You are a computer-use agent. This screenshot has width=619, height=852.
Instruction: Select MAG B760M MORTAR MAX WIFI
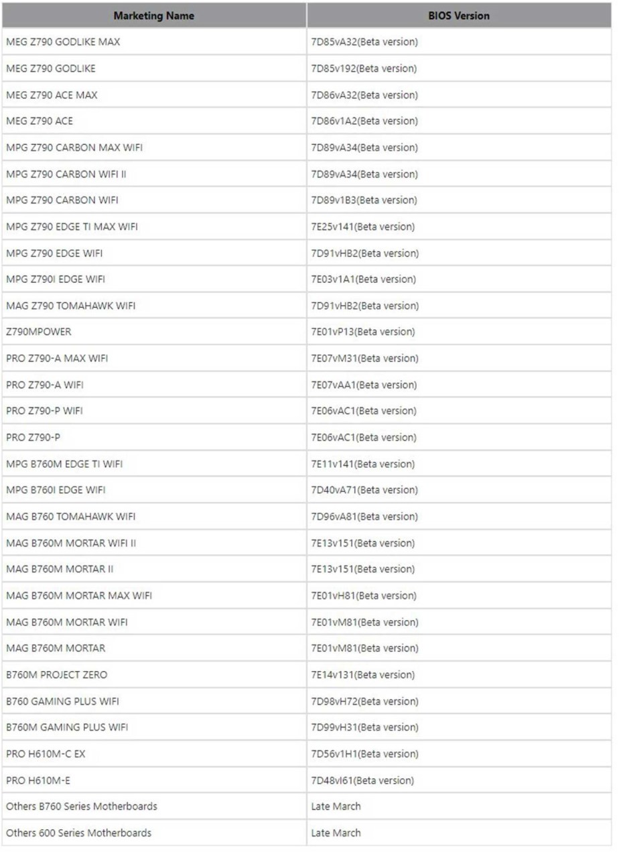point(79,596)
